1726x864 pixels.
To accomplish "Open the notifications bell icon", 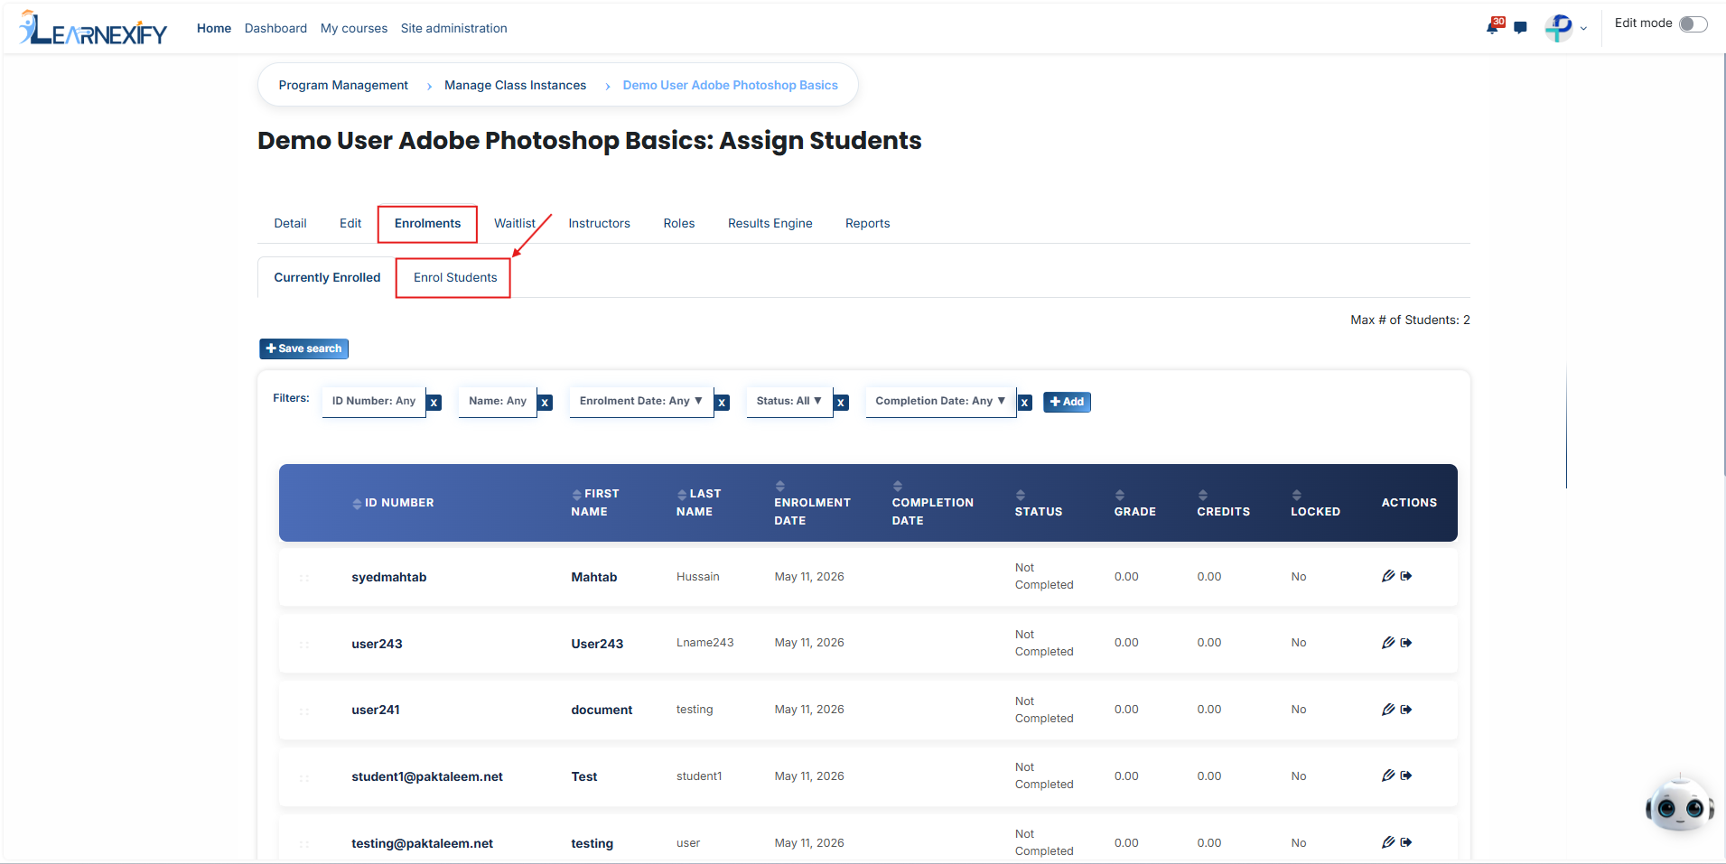I will click(x=1493, y=27).
